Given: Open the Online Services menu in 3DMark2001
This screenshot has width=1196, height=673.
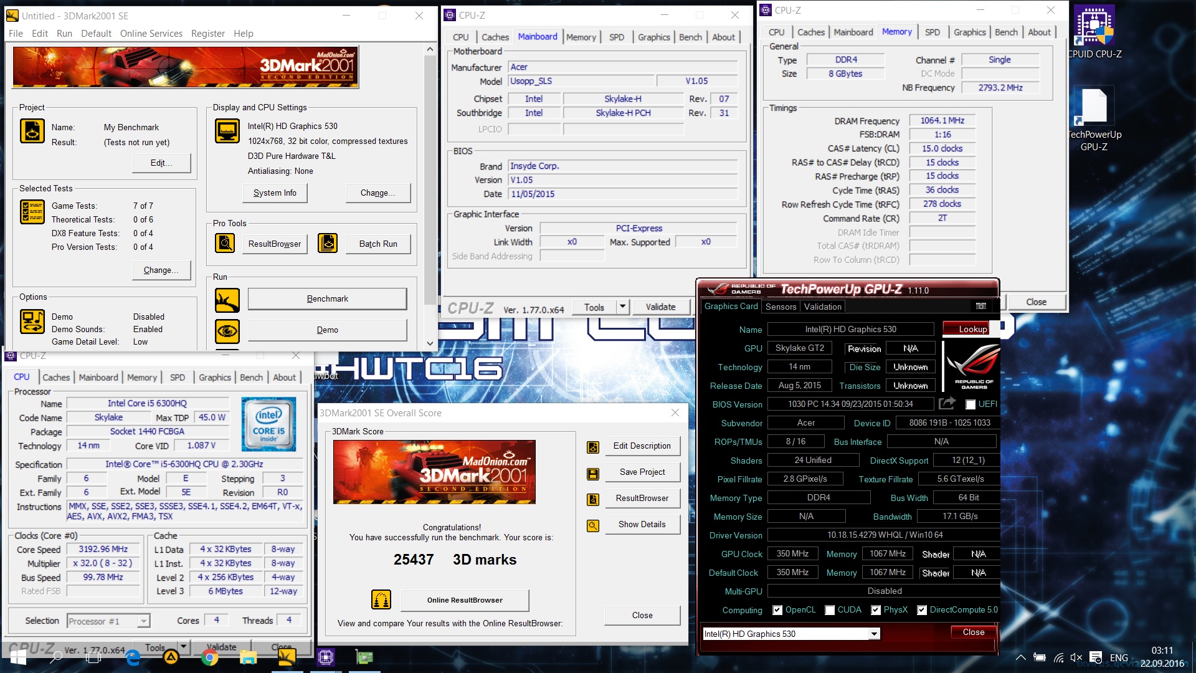Looking at the screenshot, I should point(151,34).
